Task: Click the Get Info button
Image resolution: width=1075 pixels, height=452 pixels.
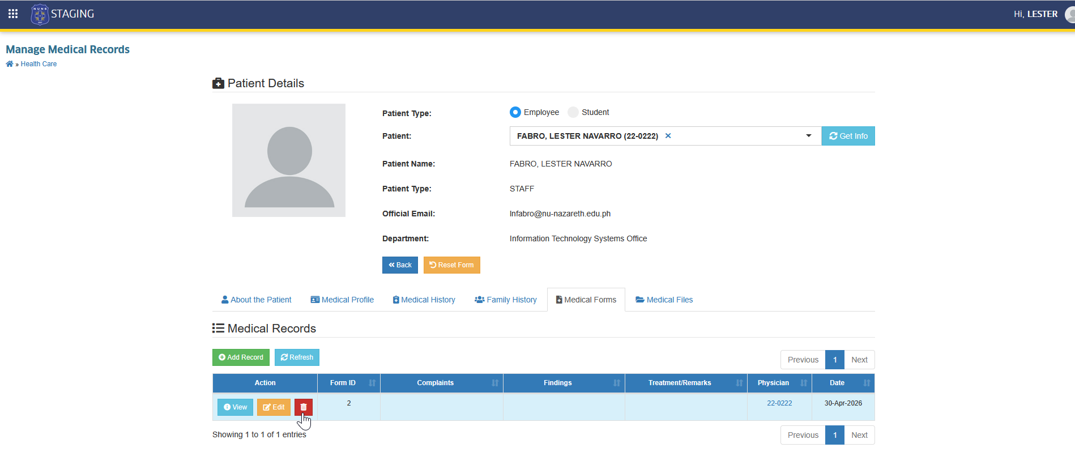Action: click(x=848, y=136)
